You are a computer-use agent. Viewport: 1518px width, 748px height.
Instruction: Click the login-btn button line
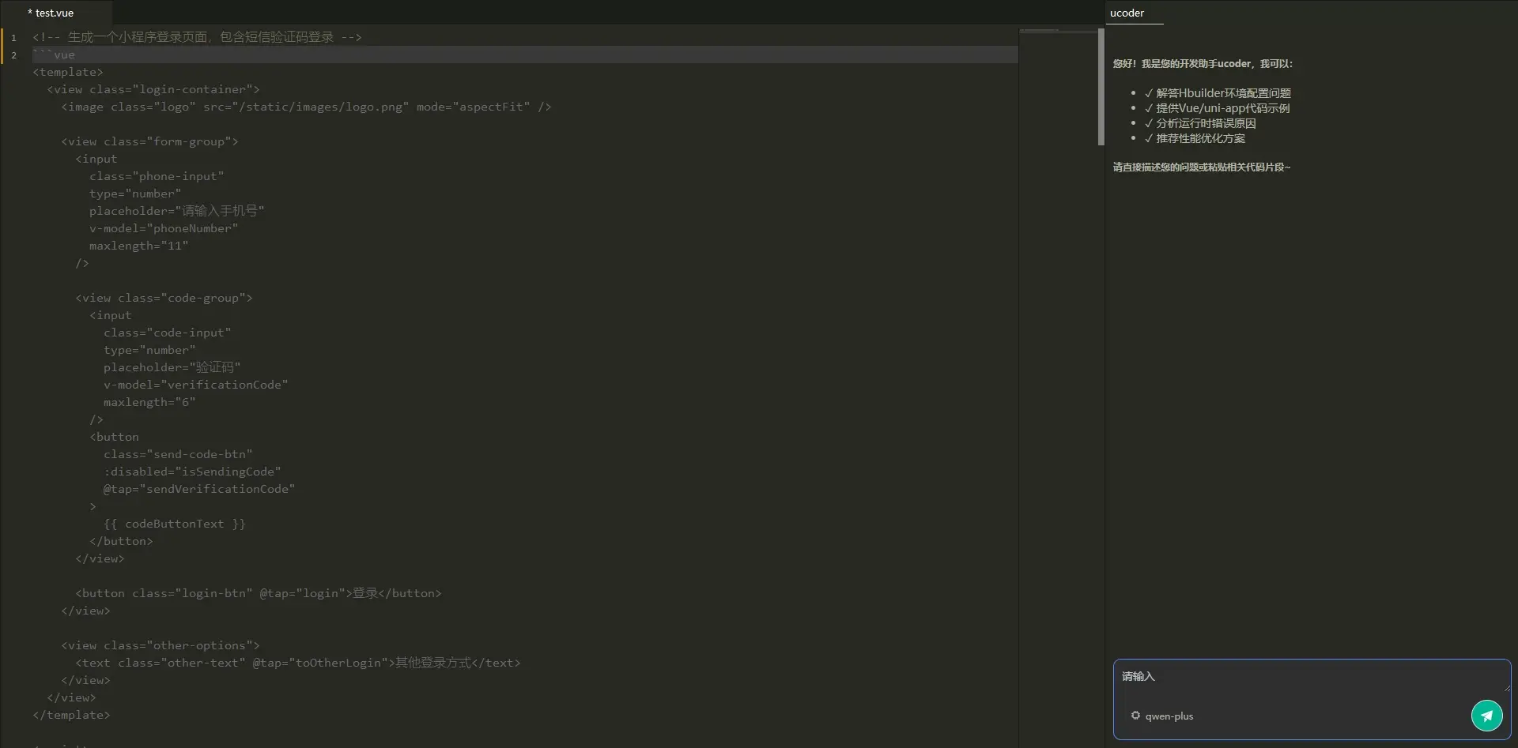pyautogui.click(x=259, y=593)
